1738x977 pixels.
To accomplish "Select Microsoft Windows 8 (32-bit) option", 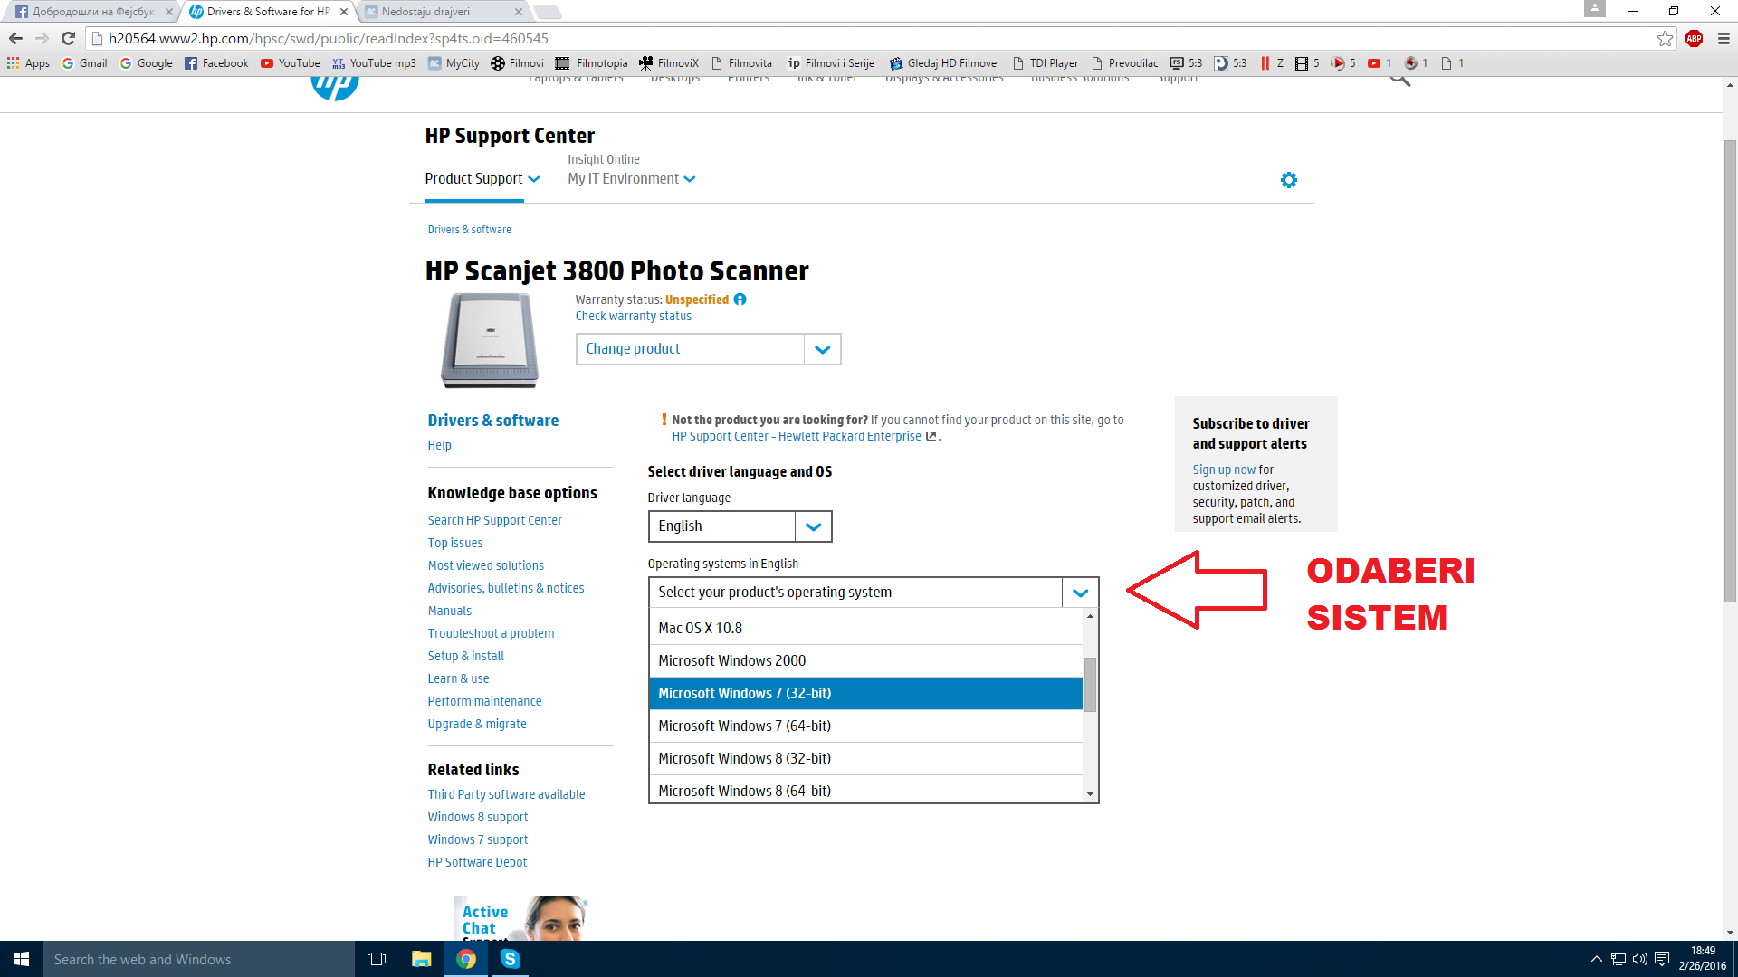I will point(866,759).
